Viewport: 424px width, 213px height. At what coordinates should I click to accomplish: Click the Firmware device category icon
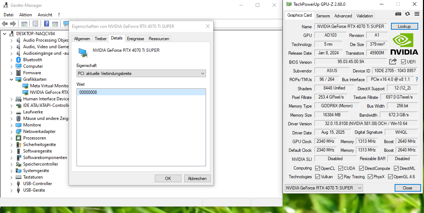point(18,72)
